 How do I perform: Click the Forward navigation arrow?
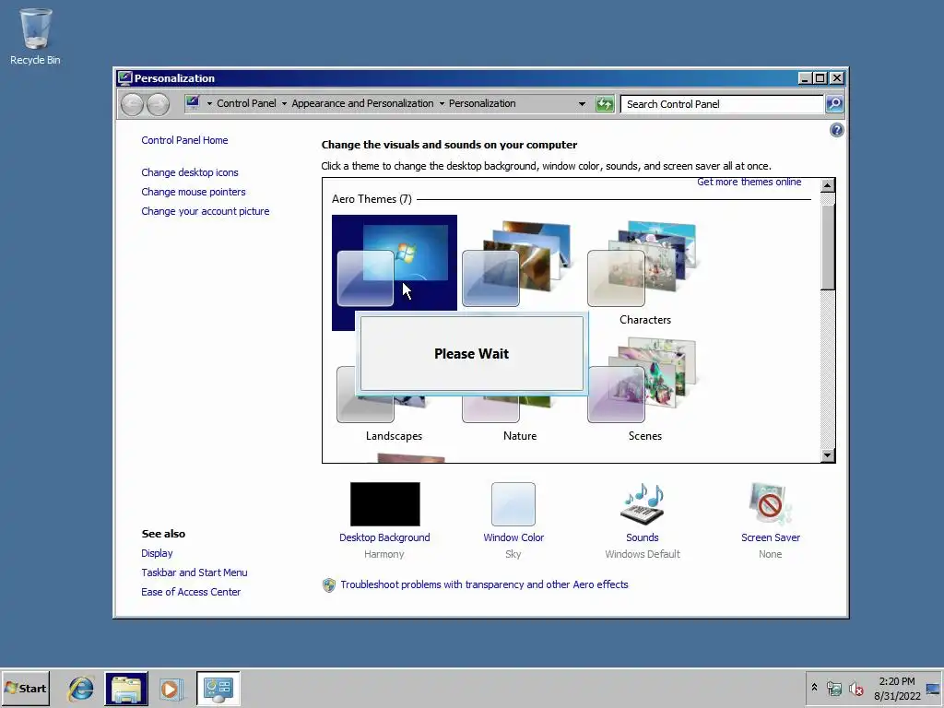158,105
